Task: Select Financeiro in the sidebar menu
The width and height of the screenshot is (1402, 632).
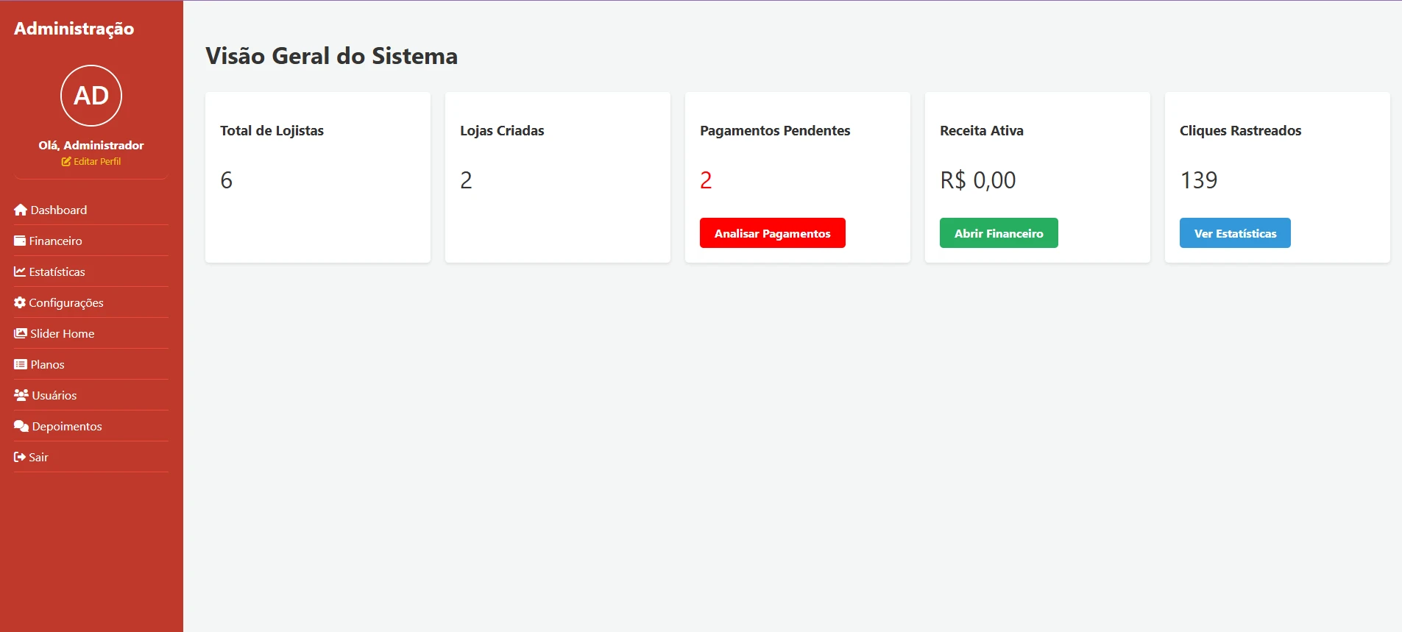Action: tap(91, 241)
